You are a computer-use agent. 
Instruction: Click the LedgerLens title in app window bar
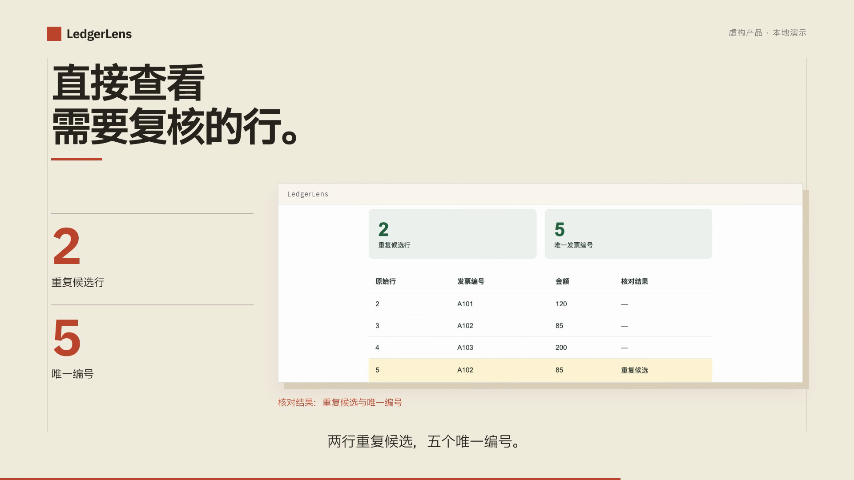point(308,194)
